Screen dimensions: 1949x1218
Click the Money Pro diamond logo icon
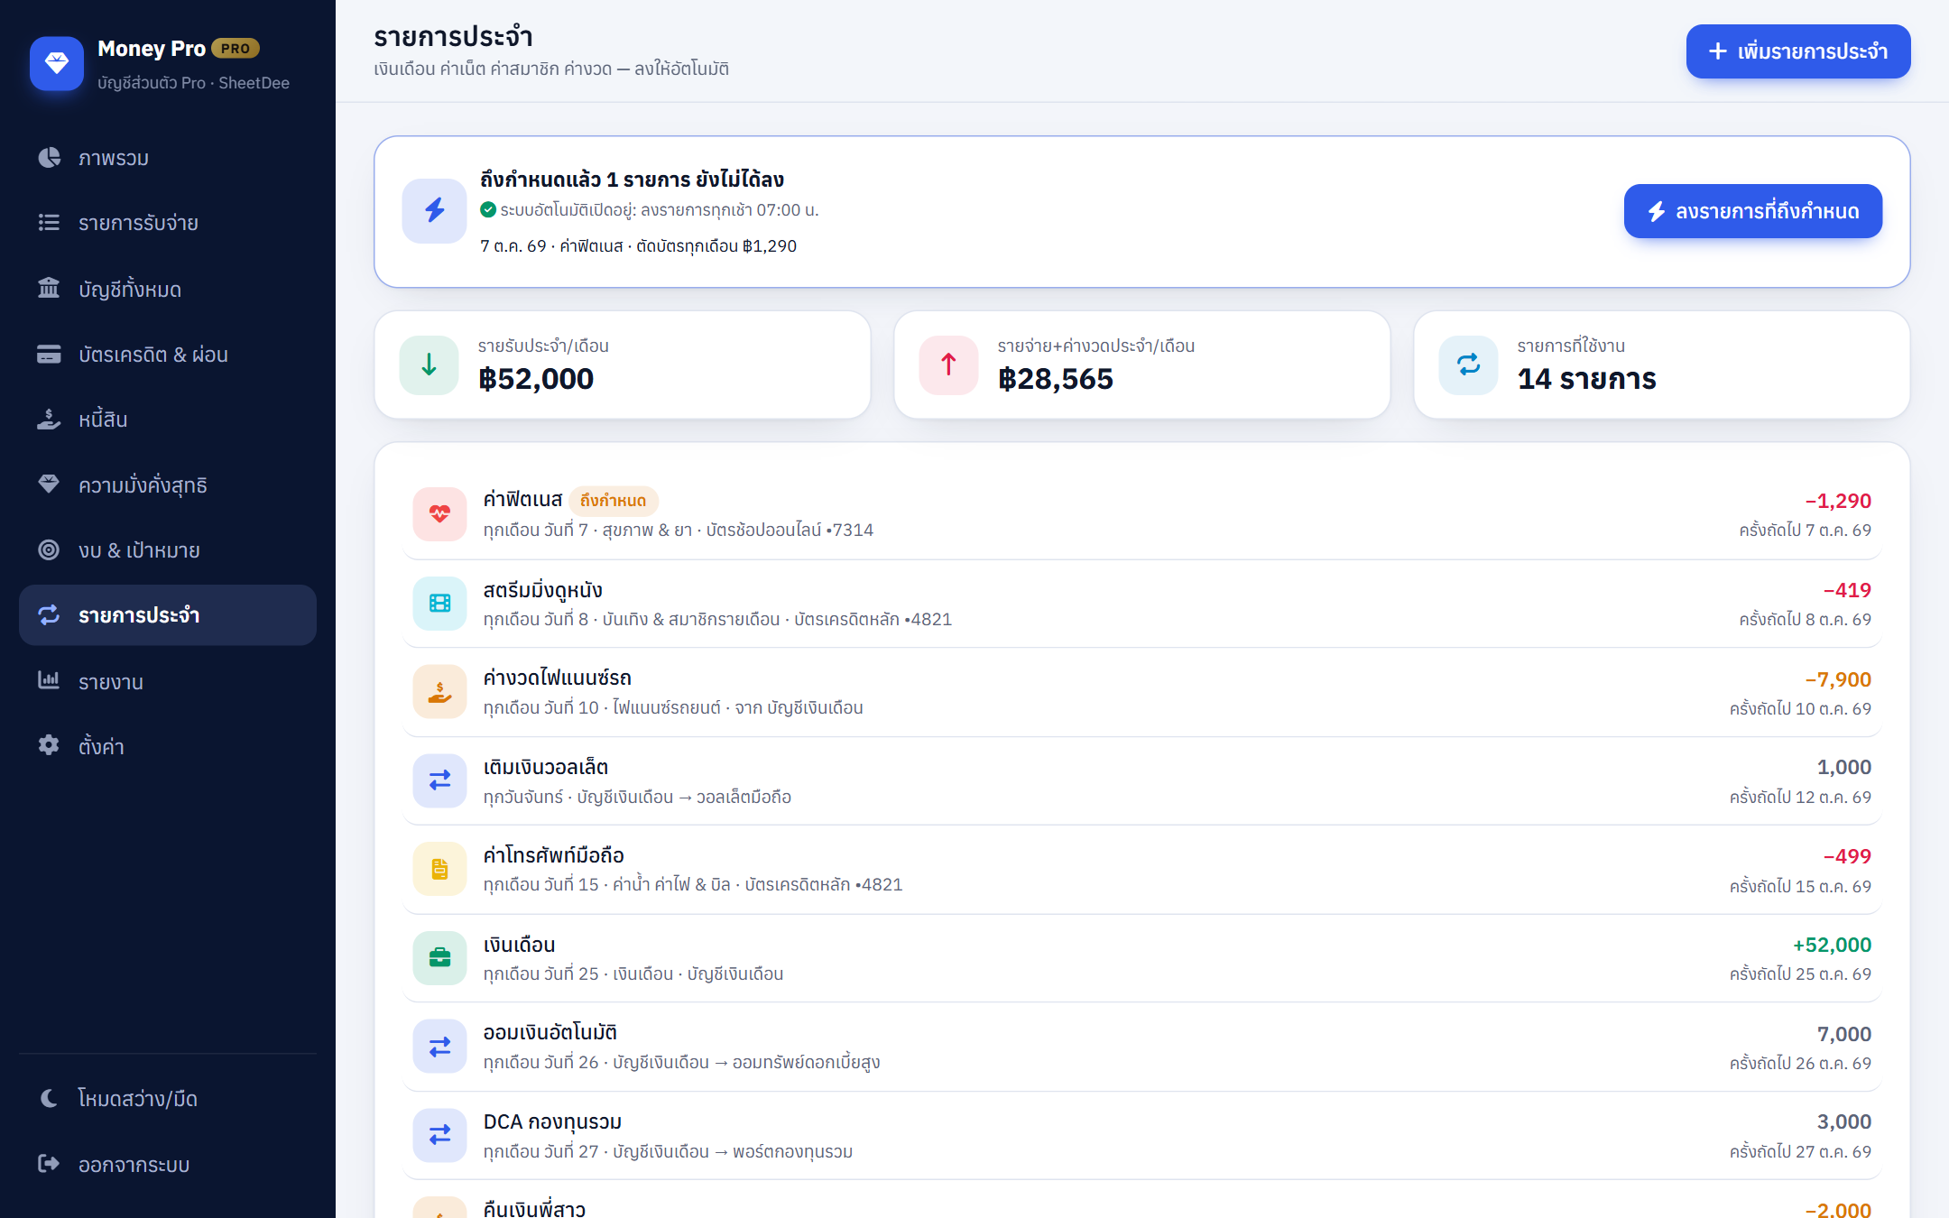click(x=57, y=63)
